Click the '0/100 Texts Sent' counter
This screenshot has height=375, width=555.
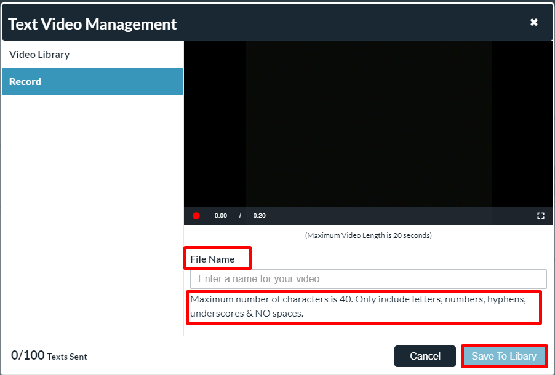pyautogui.click(x=49, y=355)
